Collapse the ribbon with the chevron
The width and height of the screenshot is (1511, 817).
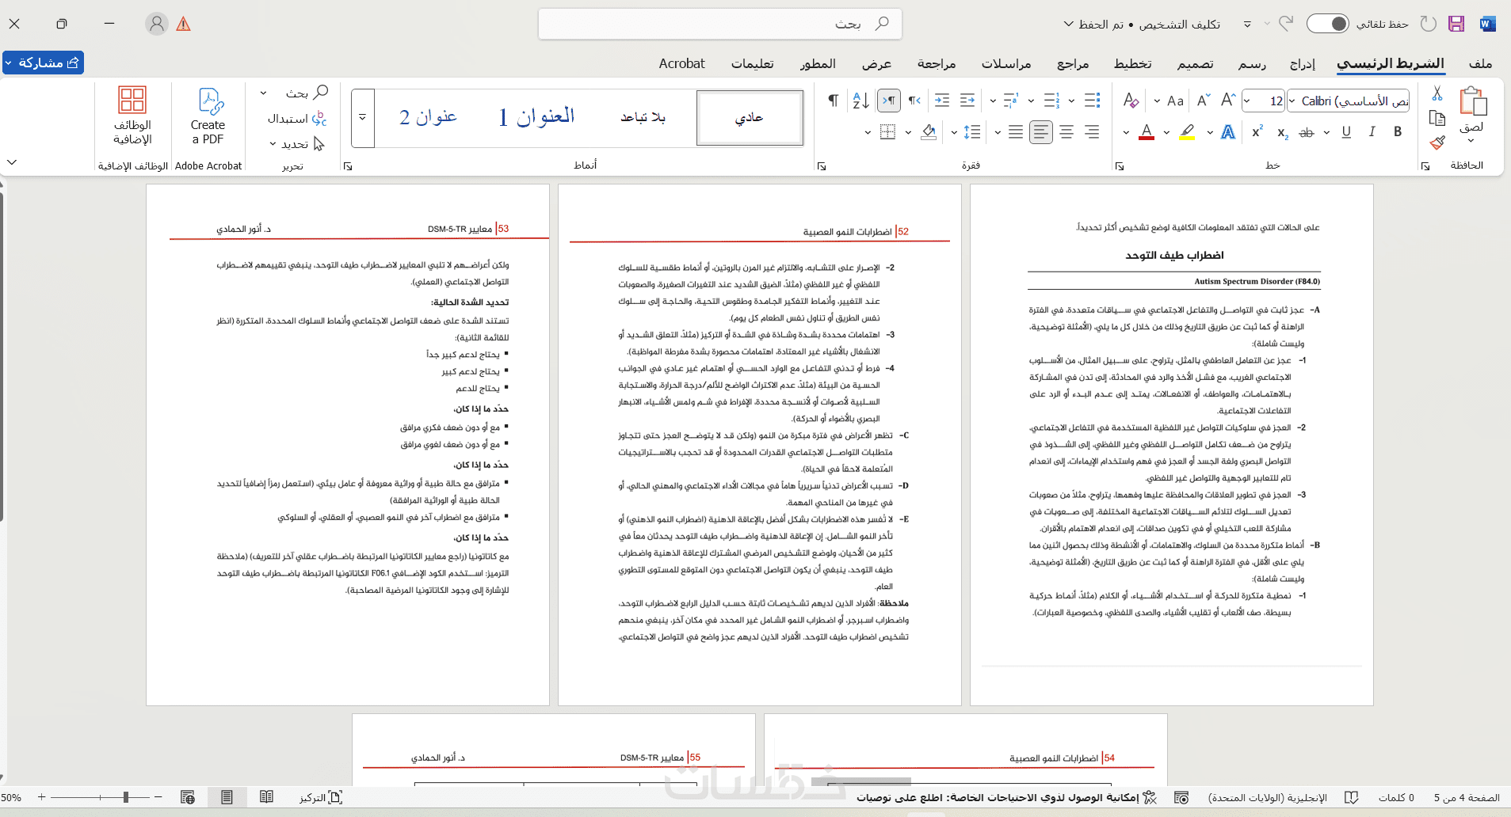click(12, 162)
